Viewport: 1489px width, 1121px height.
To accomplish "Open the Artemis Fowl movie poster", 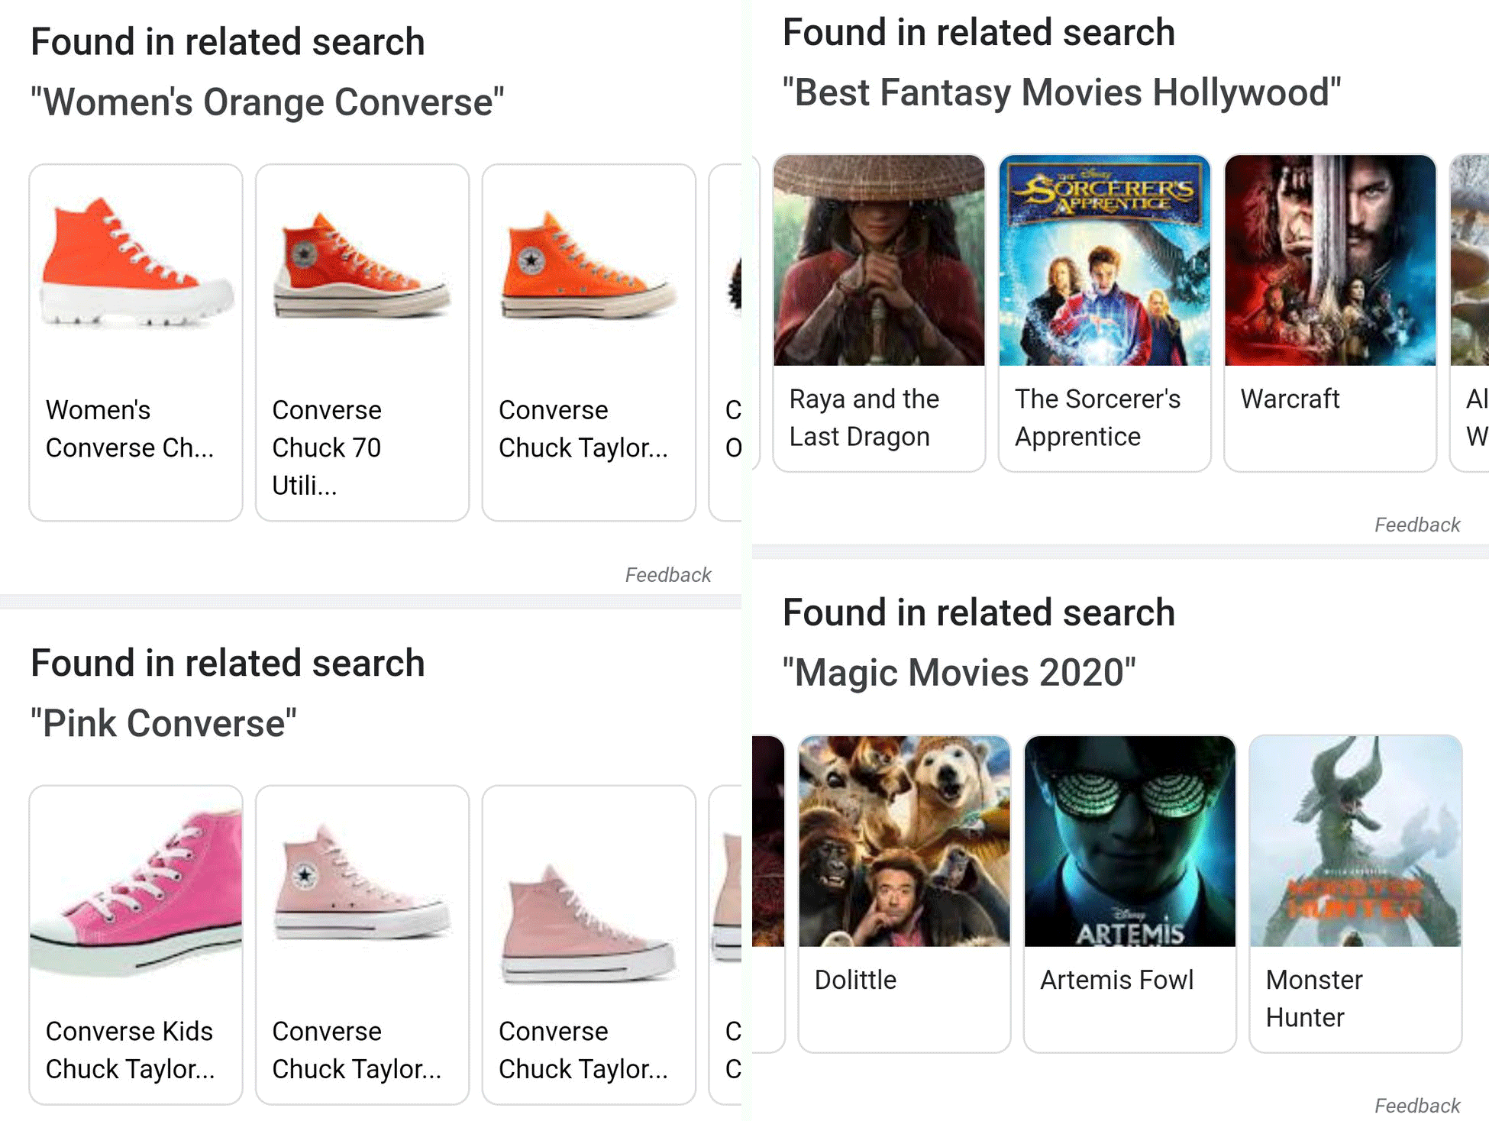I will 1130,842.
